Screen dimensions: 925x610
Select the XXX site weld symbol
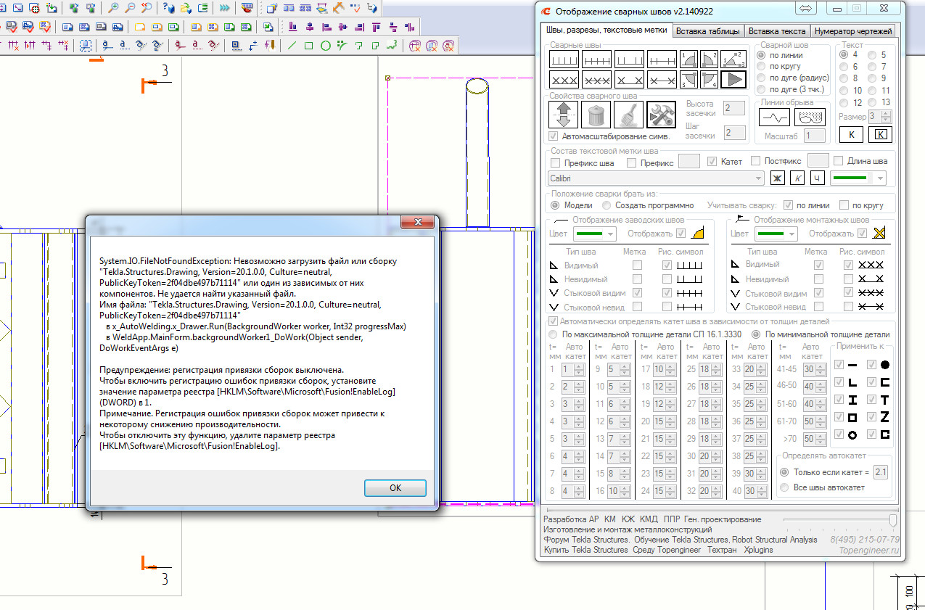pyautogui.click(x=564, y=79)
